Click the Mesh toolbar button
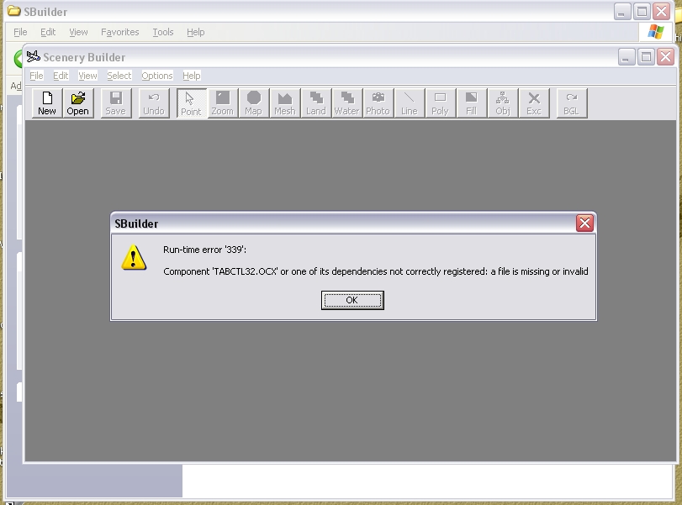This screenshot has width=682, height=505. coord(285,103)
